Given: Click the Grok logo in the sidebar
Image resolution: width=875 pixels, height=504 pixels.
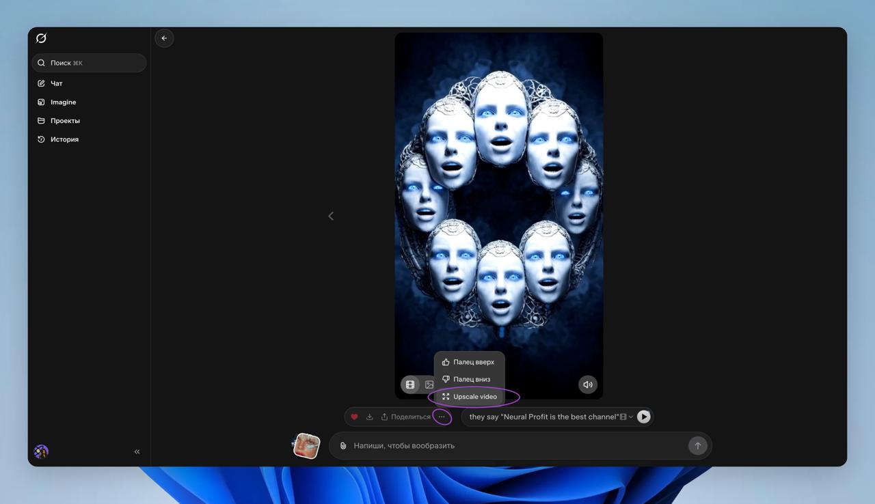Looking at the screenshot, I should pyautogui.click(x=41, y=38).
